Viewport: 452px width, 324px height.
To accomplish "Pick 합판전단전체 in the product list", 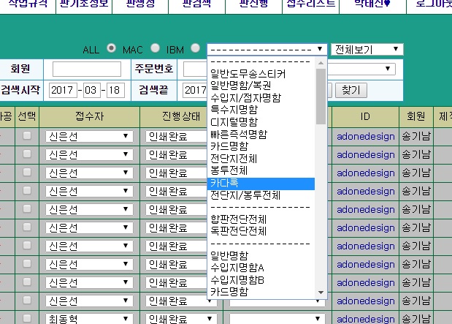I will 261,219.
